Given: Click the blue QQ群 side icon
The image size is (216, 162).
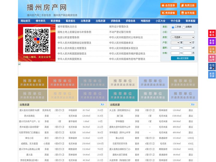Looking at the screenshot, I should click(x=212, y=67).
